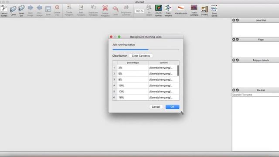Select the Open Dir toolbar icon
Viewport: 279px width, 157px height.
pos(21,10)
